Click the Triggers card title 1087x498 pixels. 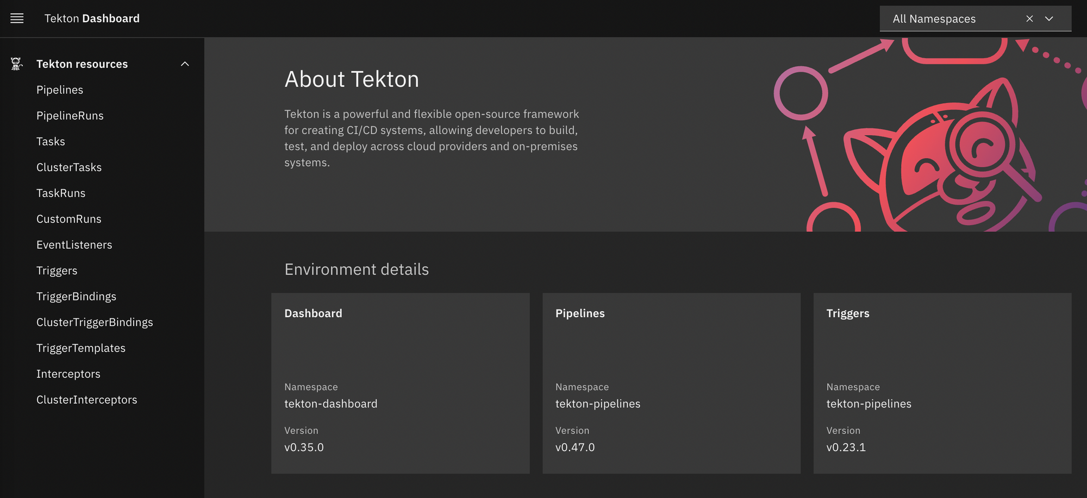click(x=848, y=313)
